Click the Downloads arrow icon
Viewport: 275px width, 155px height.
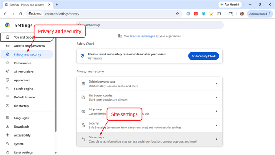[x=7, y=126]
